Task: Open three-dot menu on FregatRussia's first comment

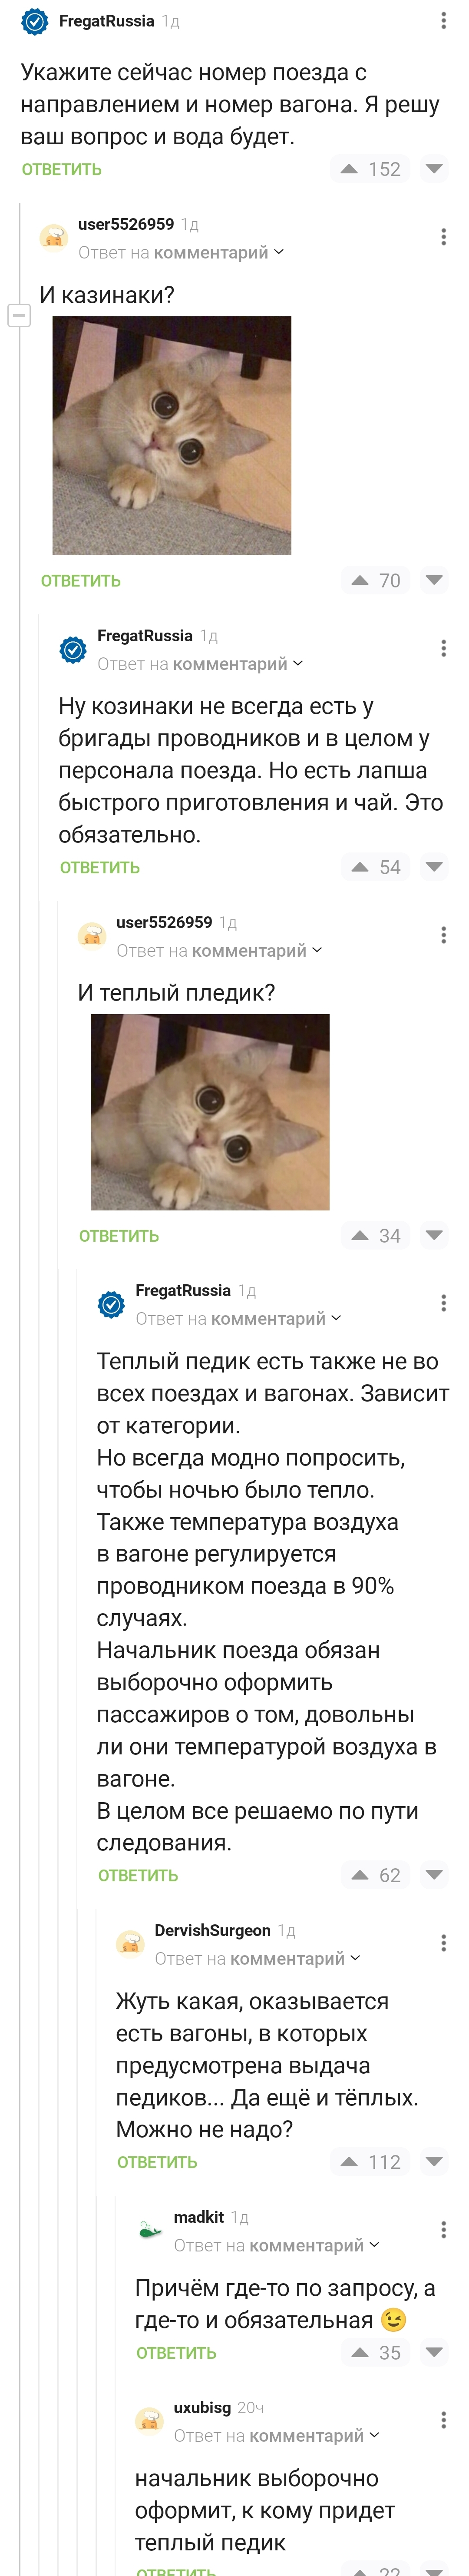Action: (x=443, y=21)
